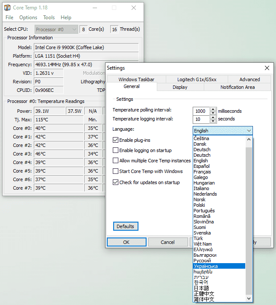Click the Core #3 temperature 46°C value
Screen dimensions: 276x305
pos(59,154)
